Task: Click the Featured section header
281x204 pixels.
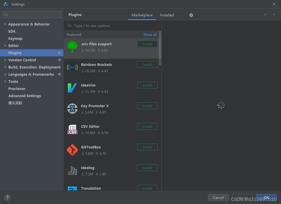Action: 74,34
